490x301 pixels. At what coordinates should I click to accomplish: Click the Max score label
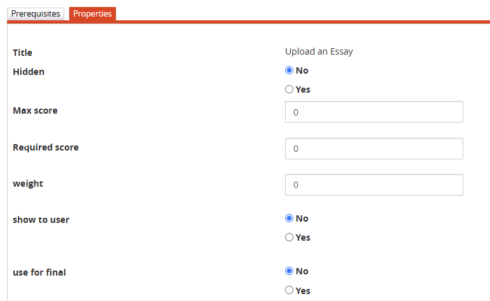pos(35,110)
